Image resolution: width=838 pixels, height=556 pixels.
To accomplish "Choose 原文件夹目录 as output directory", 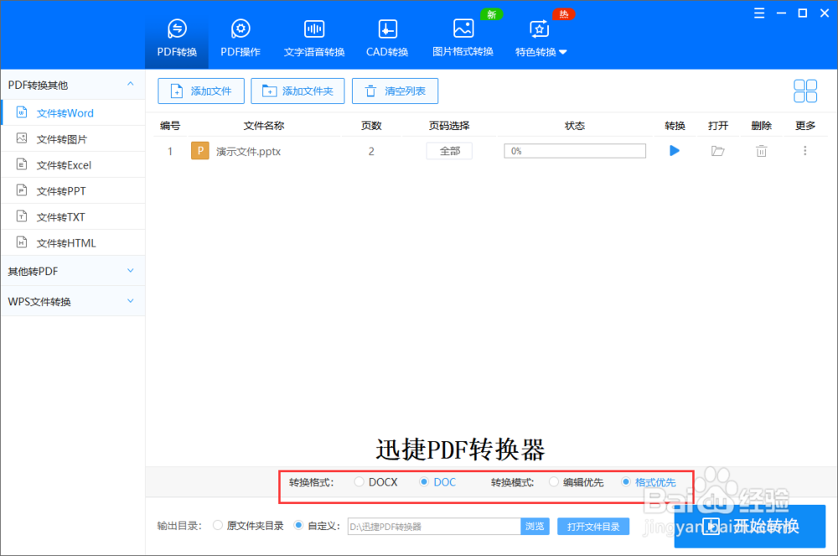I will [218, 526].
